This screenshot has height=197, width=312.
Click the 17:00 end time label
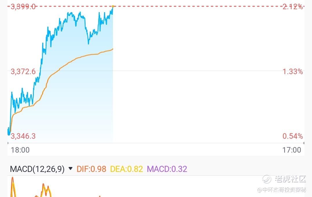(292, 150)
